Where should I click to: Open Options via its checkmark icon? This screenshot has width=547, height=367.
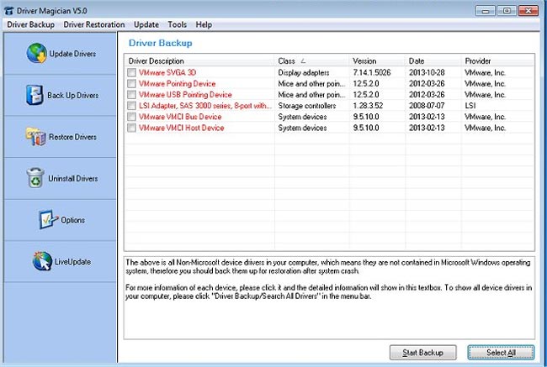[x=48, y=219]
